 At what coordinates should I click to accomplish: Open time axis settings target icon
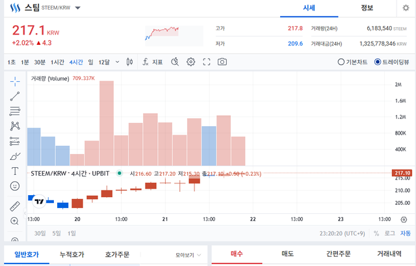(404, 220)
